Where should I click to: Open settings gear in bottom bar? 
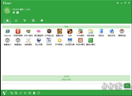pyautogui.click(x=30, y=93)
